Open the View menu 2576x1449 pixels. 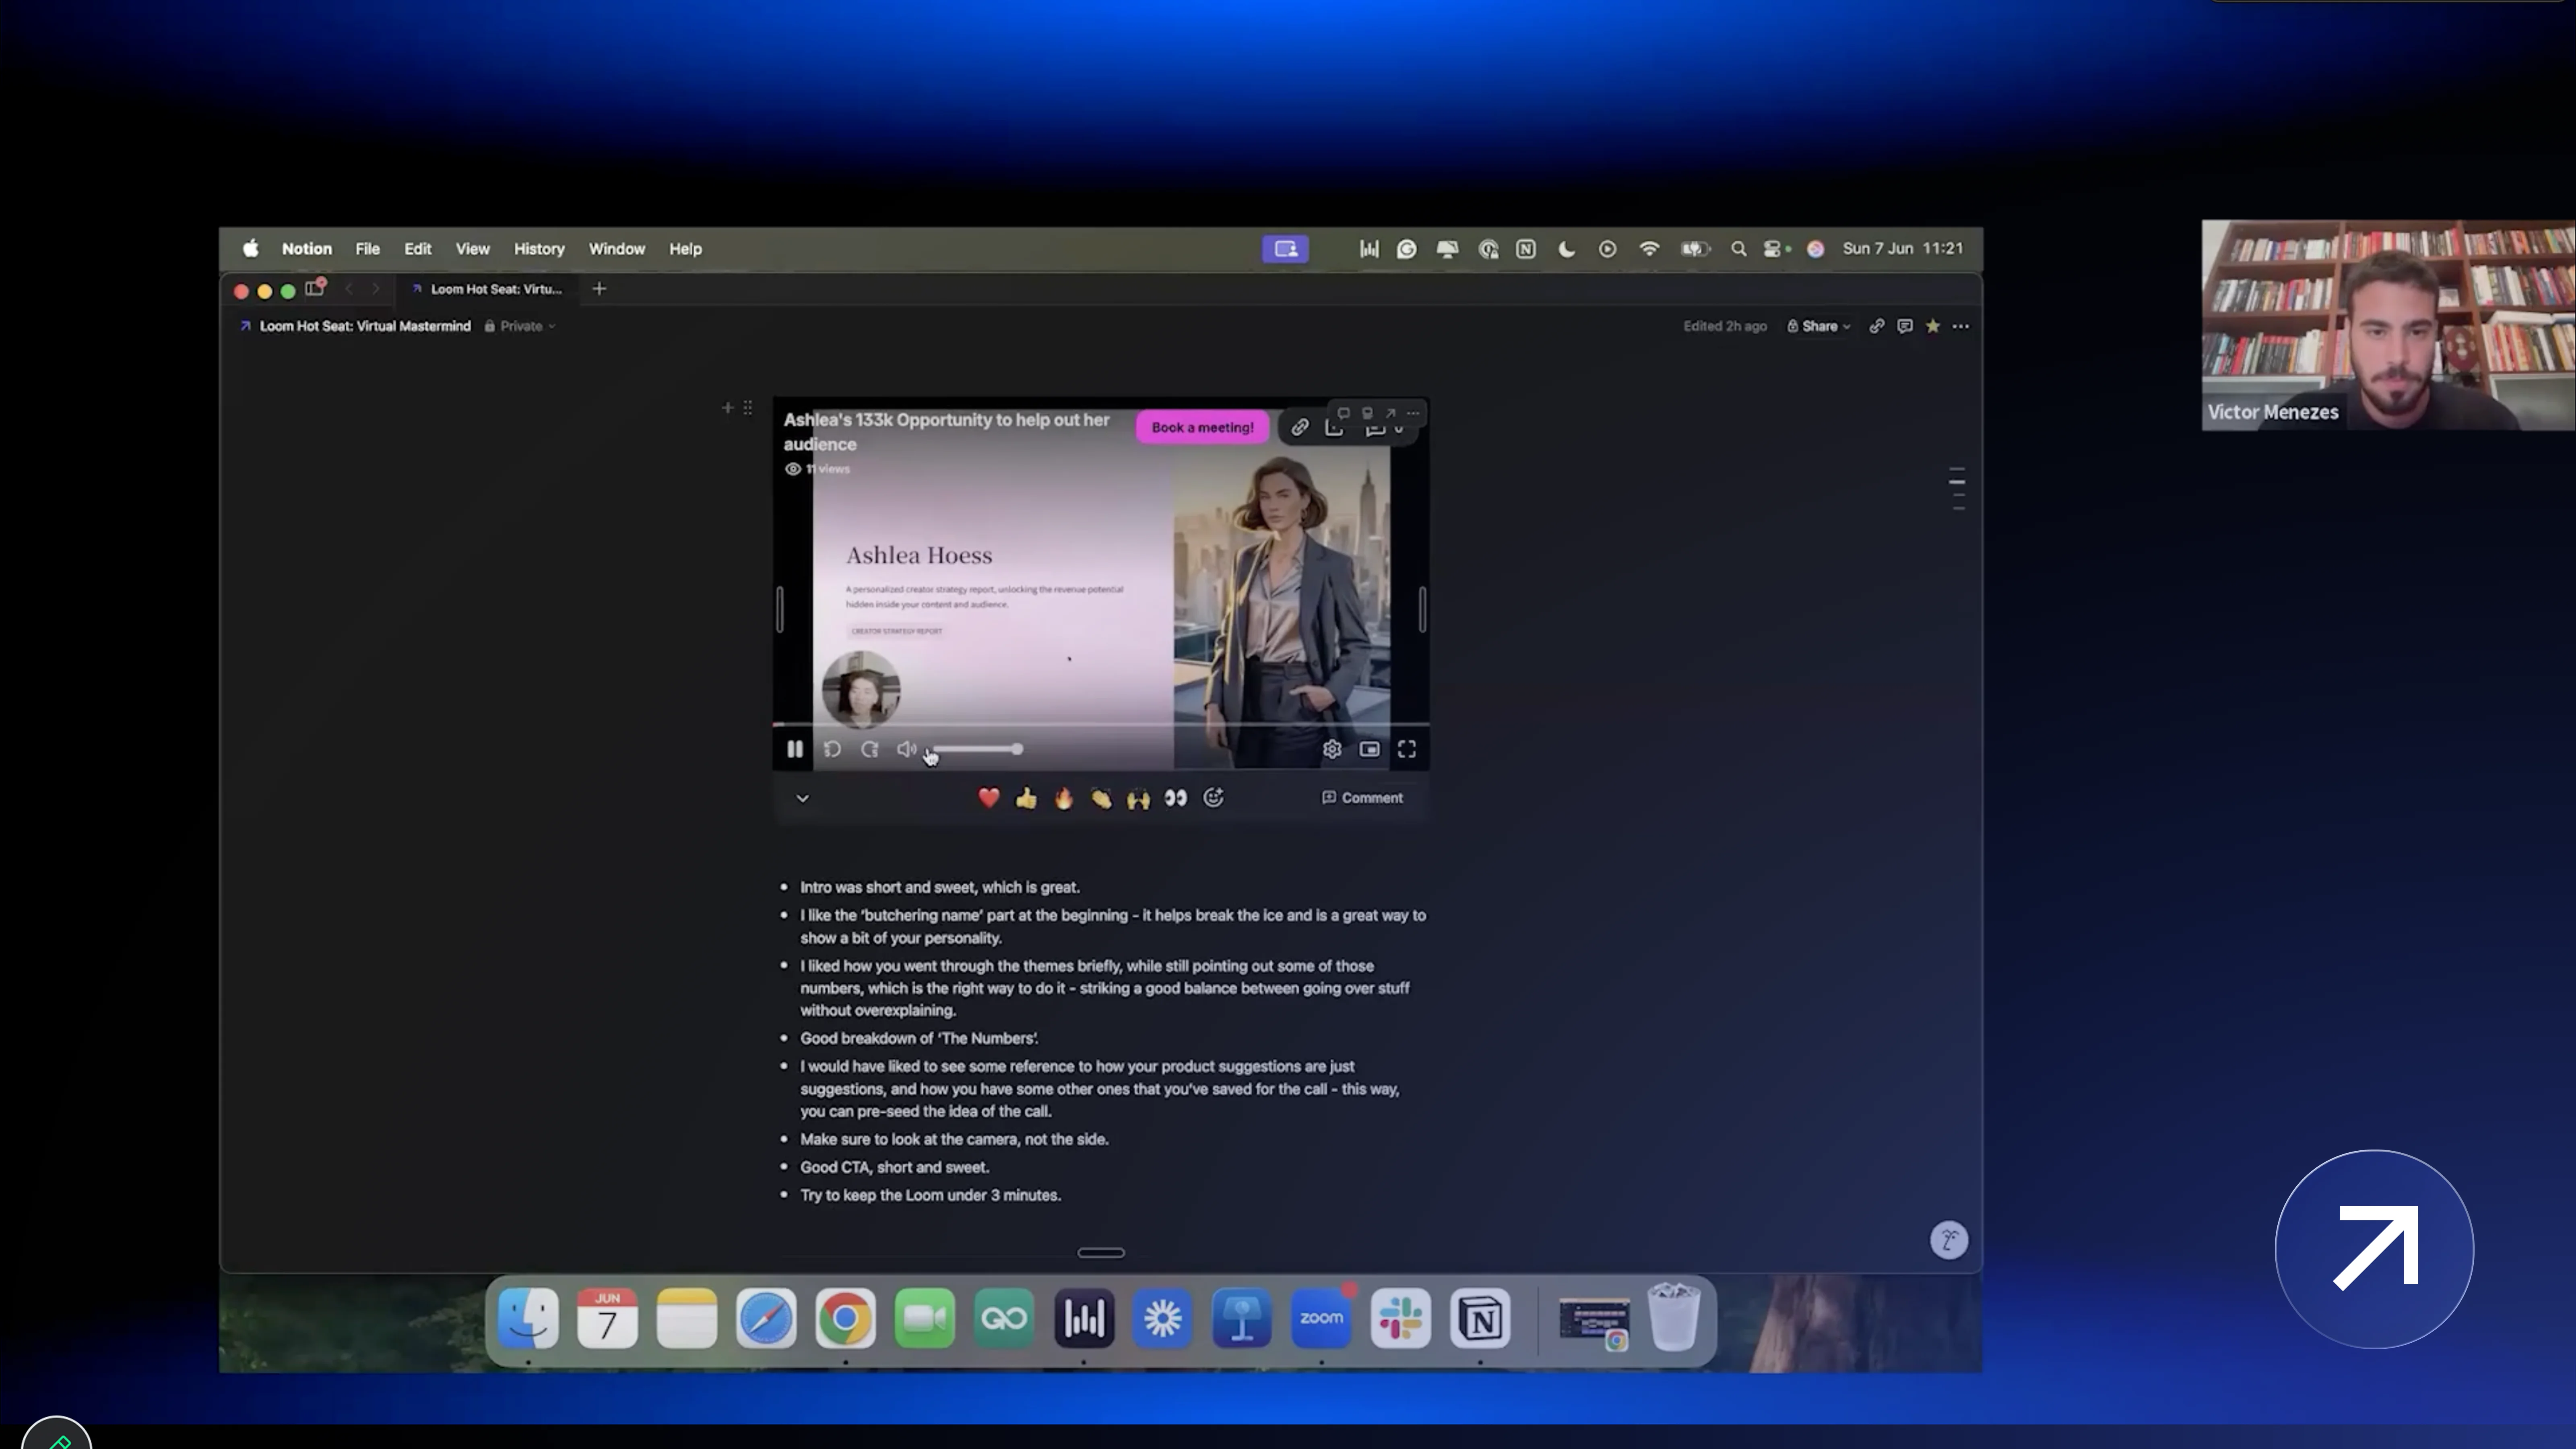point(473,249)
